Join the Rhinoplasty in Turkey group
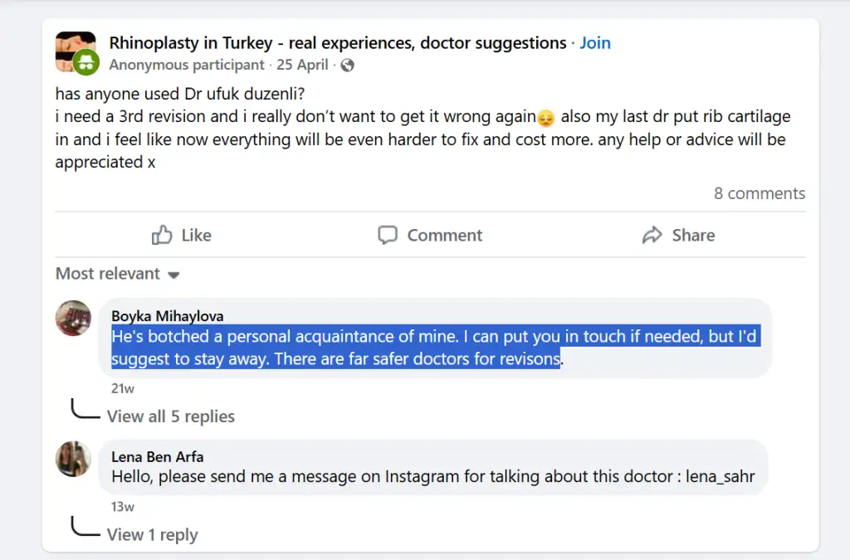 pyautogui.click(x=595, y=43)
